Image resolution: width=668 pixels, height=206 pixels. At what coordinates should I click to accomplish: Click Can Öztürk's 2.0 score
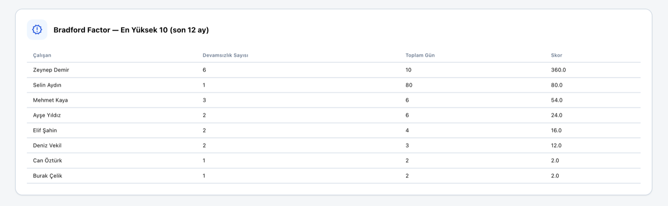coord(555,161)
